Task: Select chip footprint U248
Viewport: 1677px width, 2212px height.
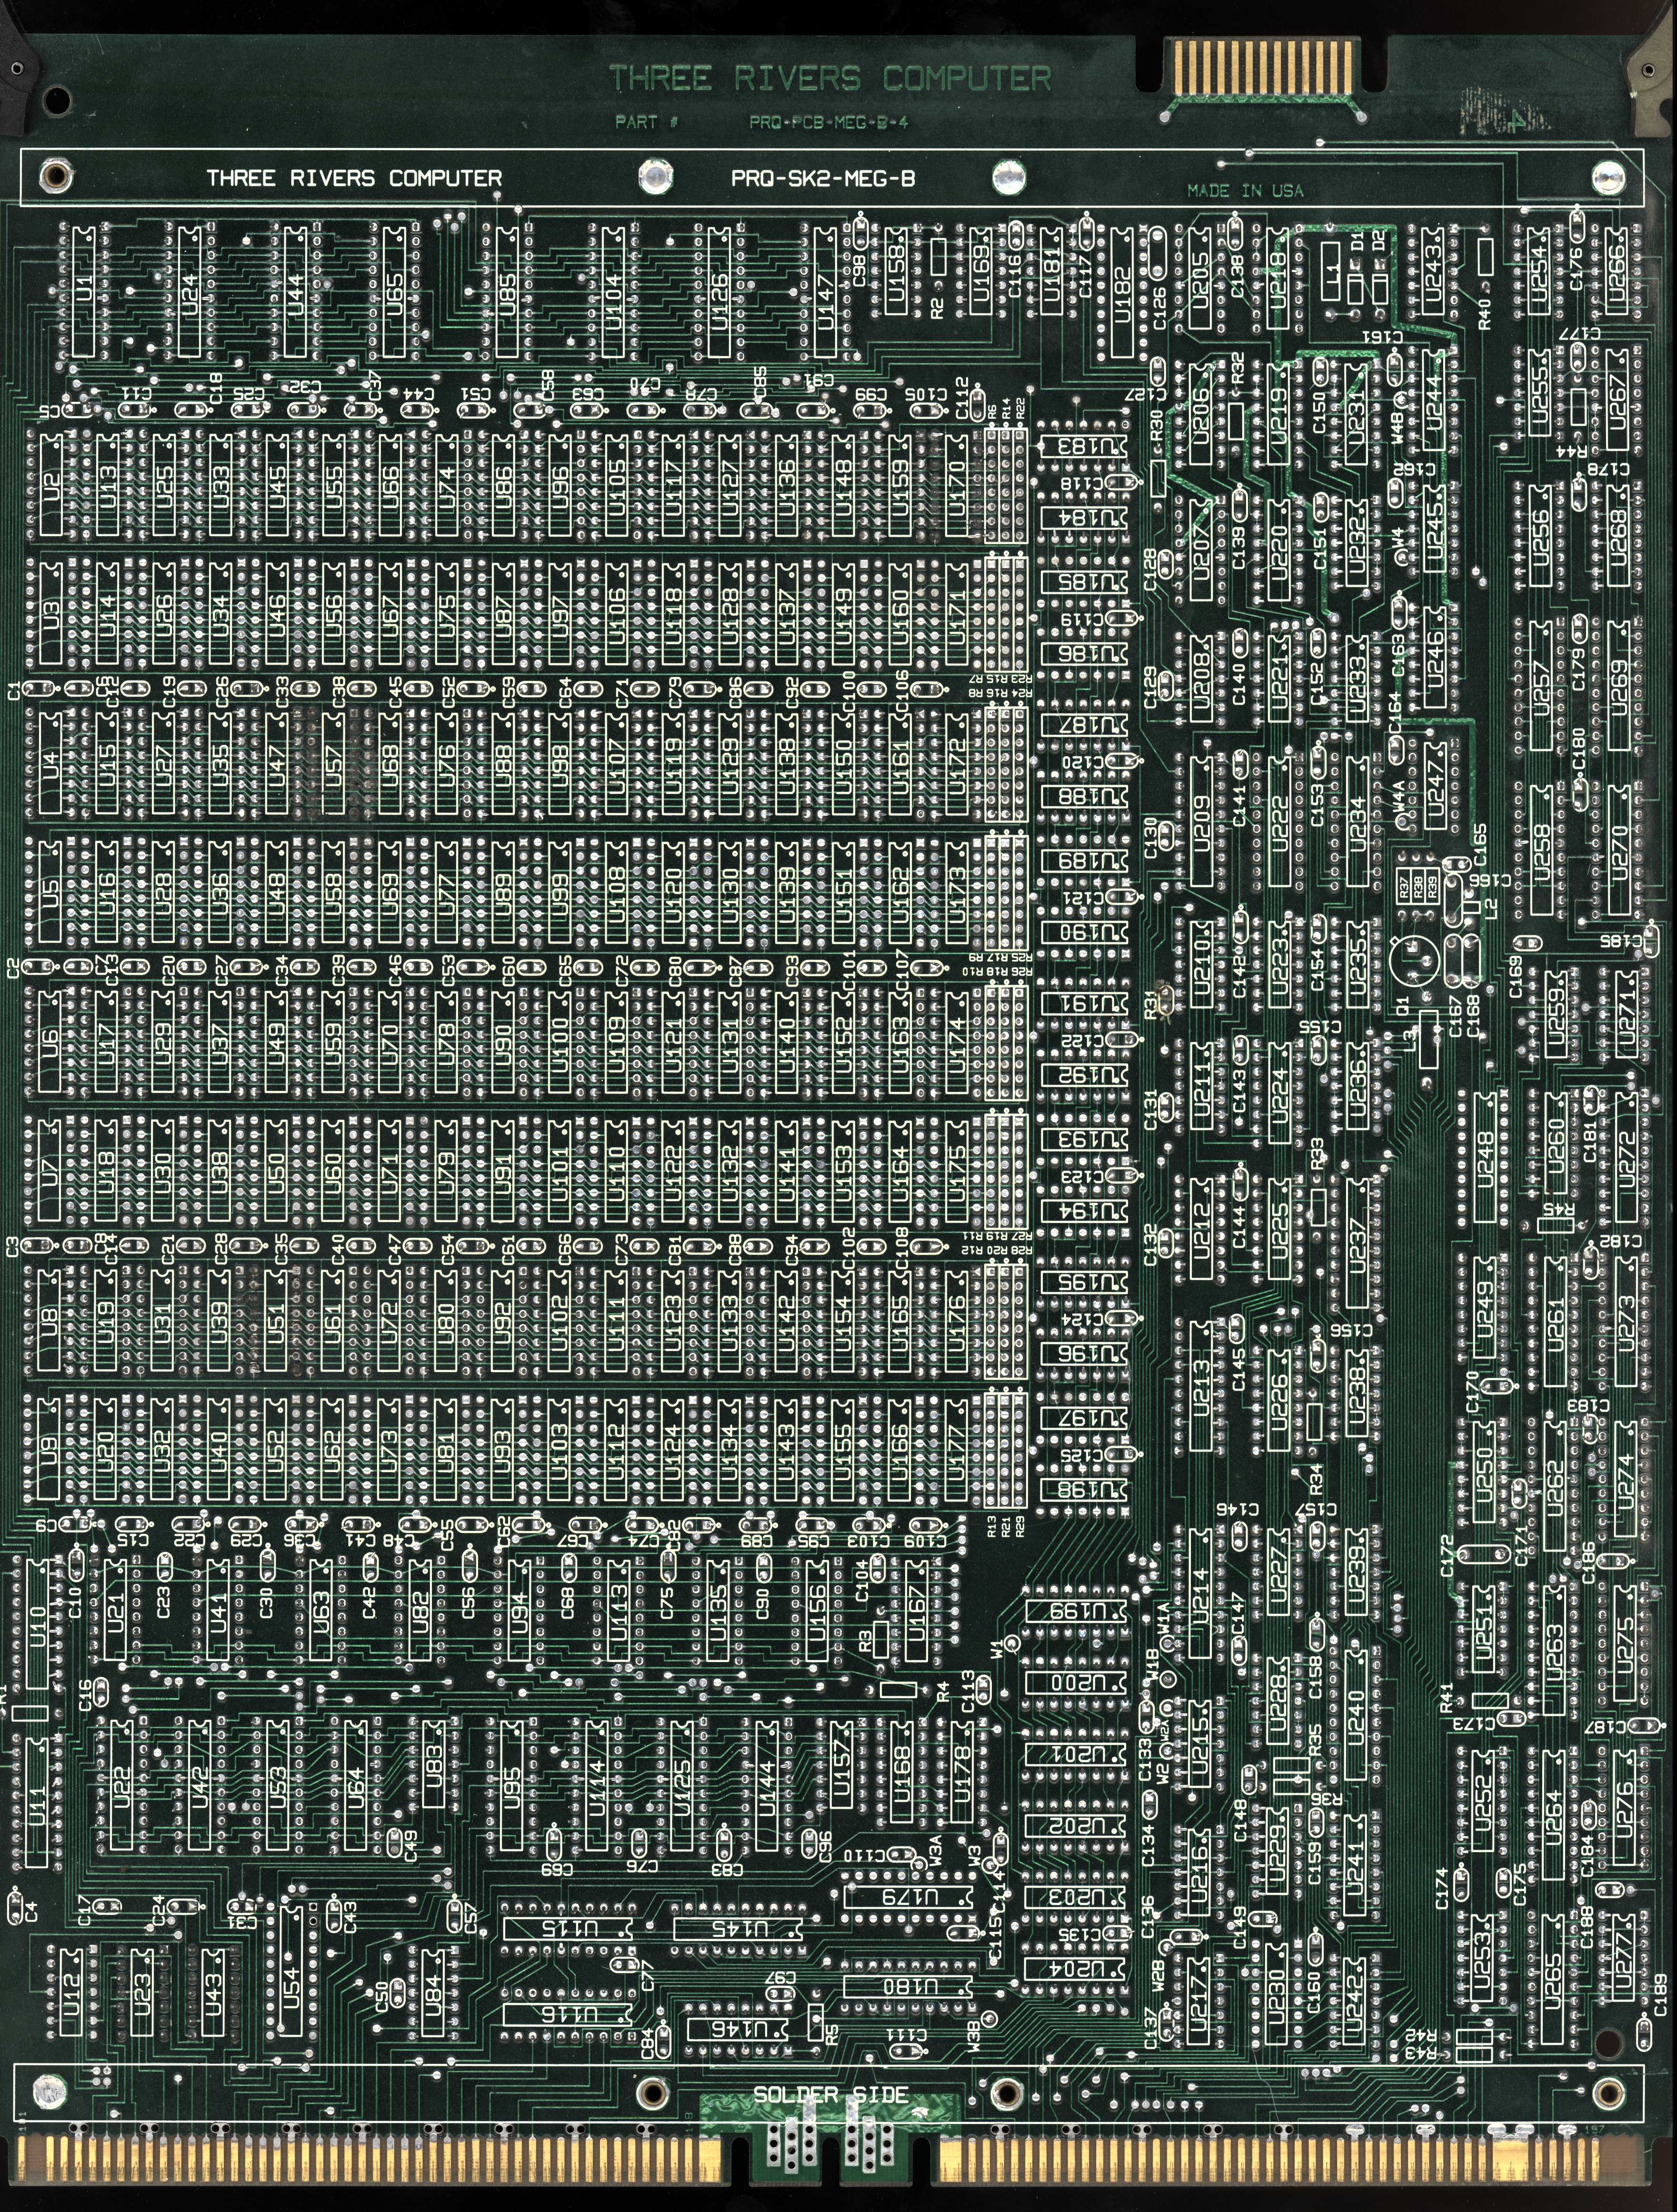Action: coord(1484,1157)
